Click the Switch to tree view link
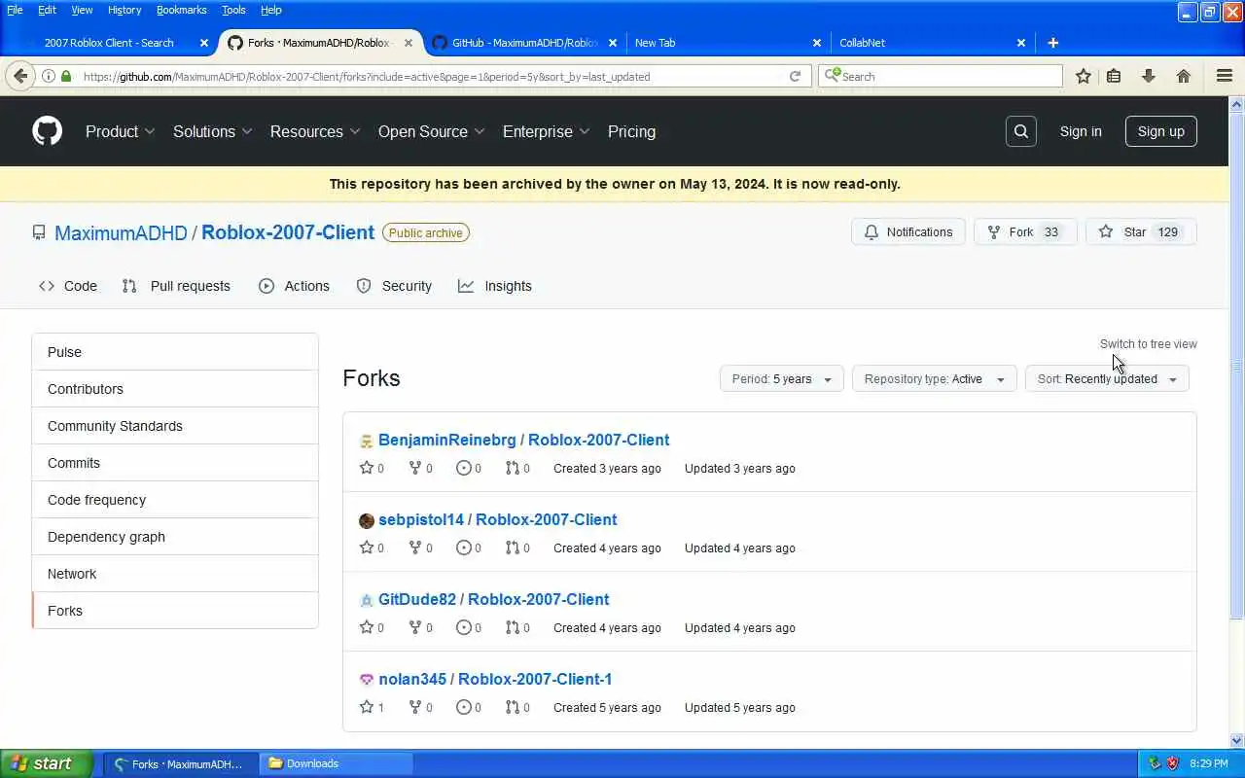Viewport: 1245px width, 778px height. coord(1148,343)
